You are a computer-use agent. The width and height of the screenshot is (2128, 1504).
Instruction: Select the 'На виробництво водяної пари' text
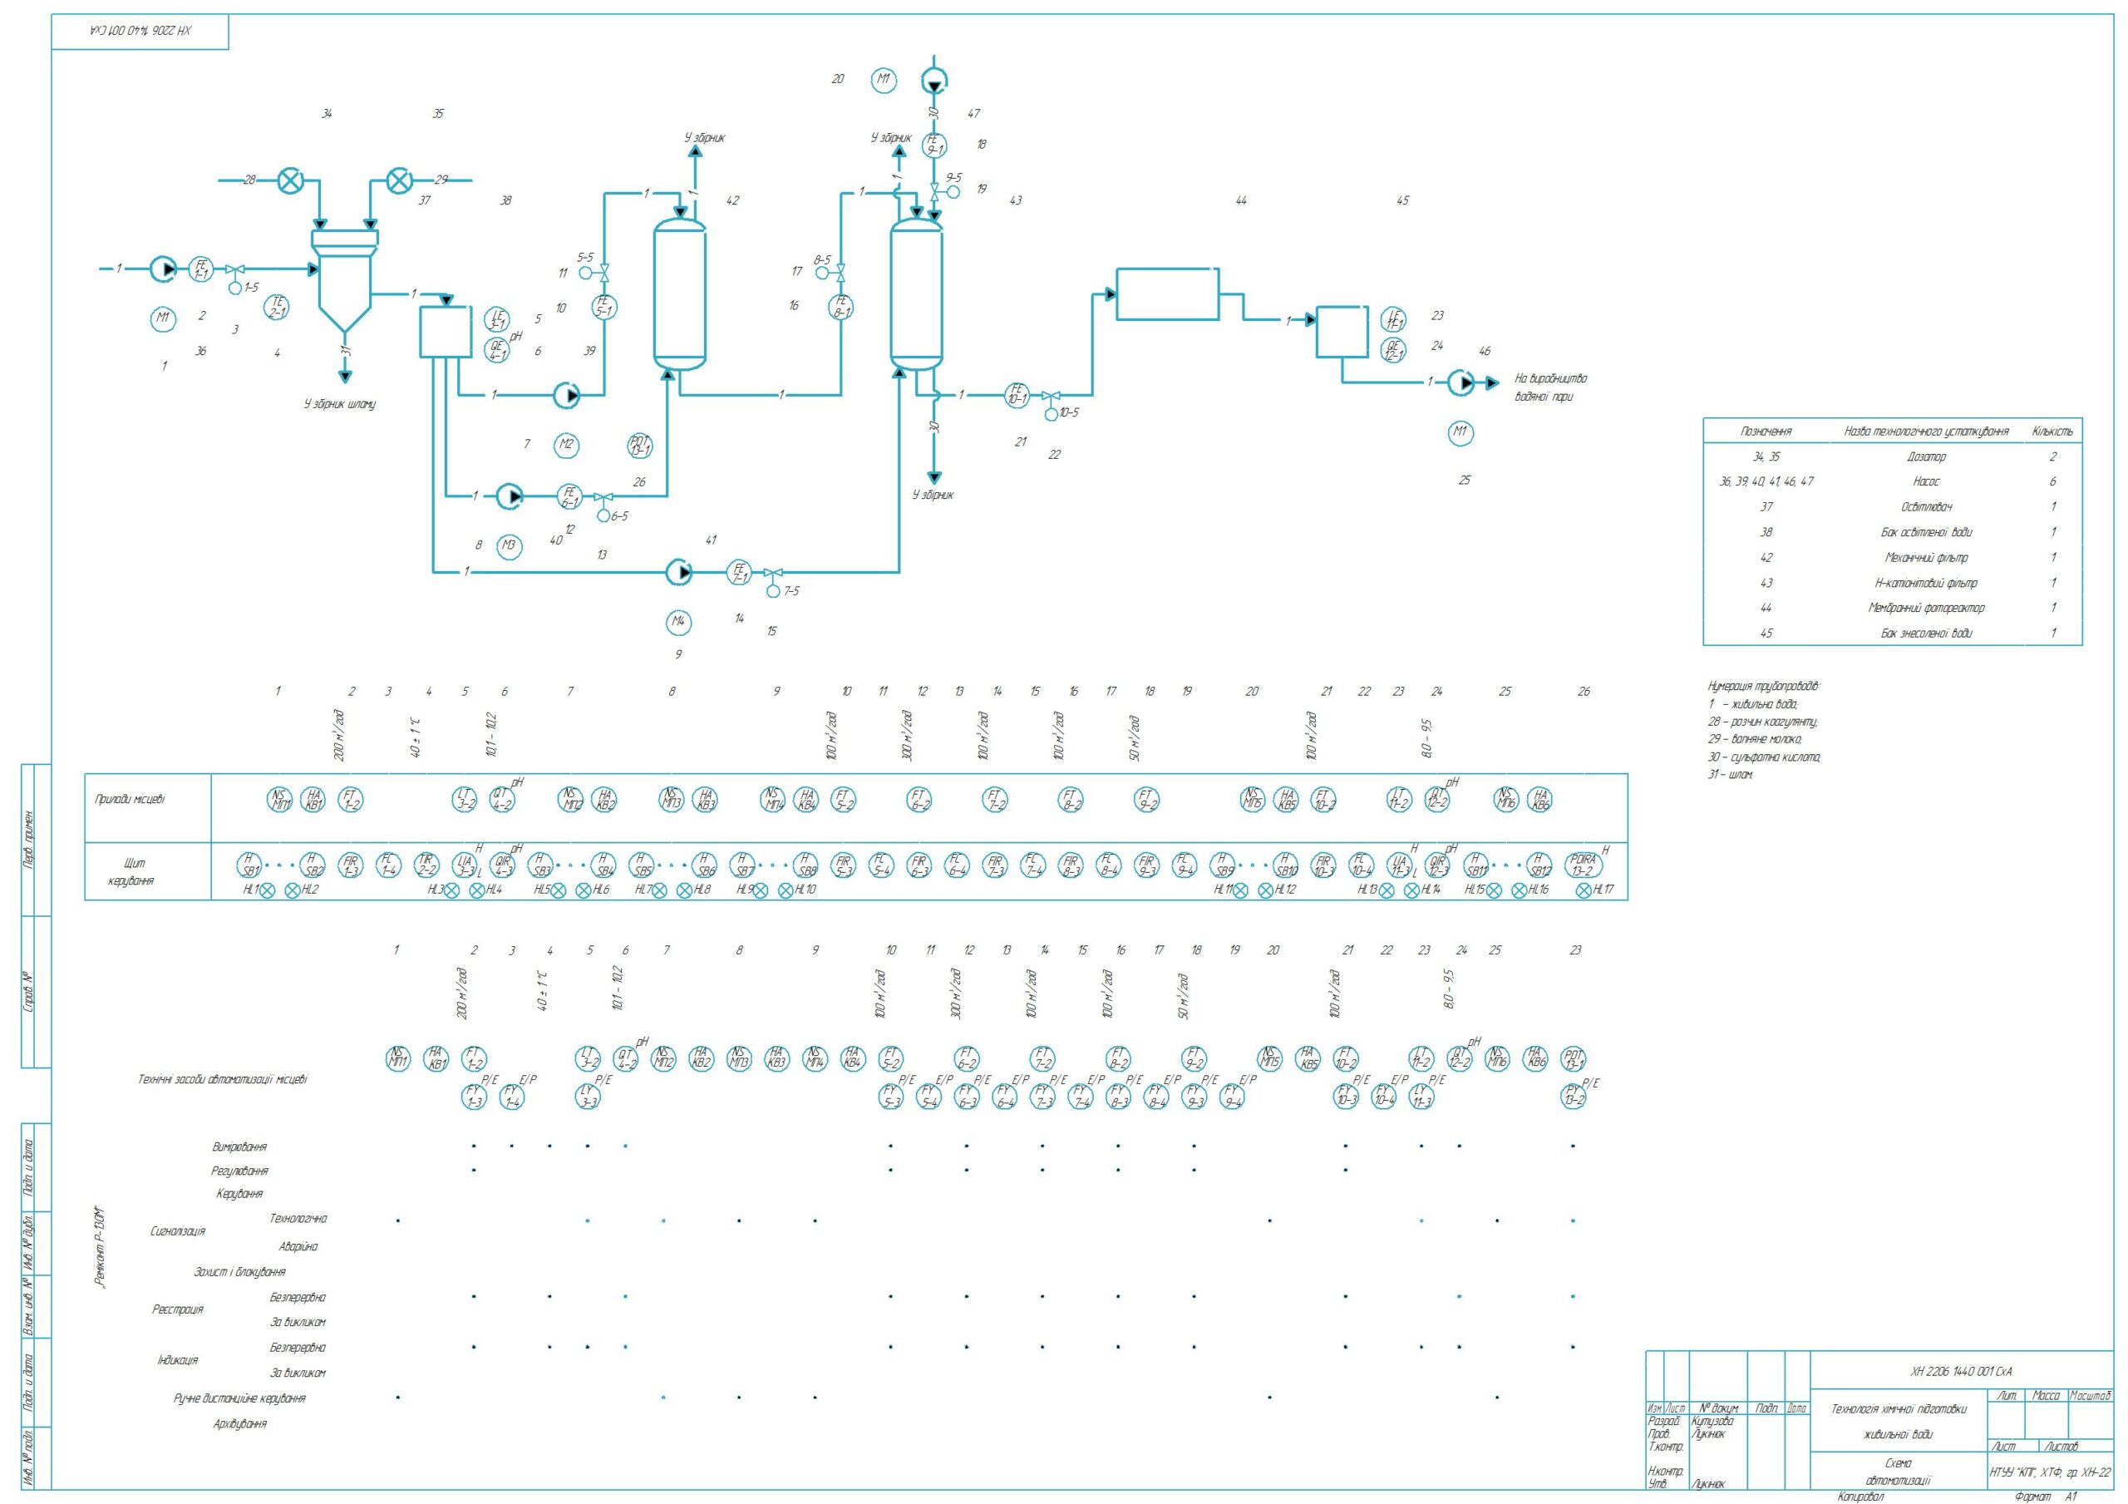coord(1550,387)
